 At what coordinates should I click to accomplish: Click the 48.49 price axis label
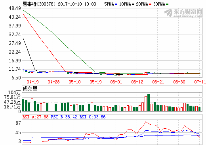pyautogui.click(x=15, y=8)
